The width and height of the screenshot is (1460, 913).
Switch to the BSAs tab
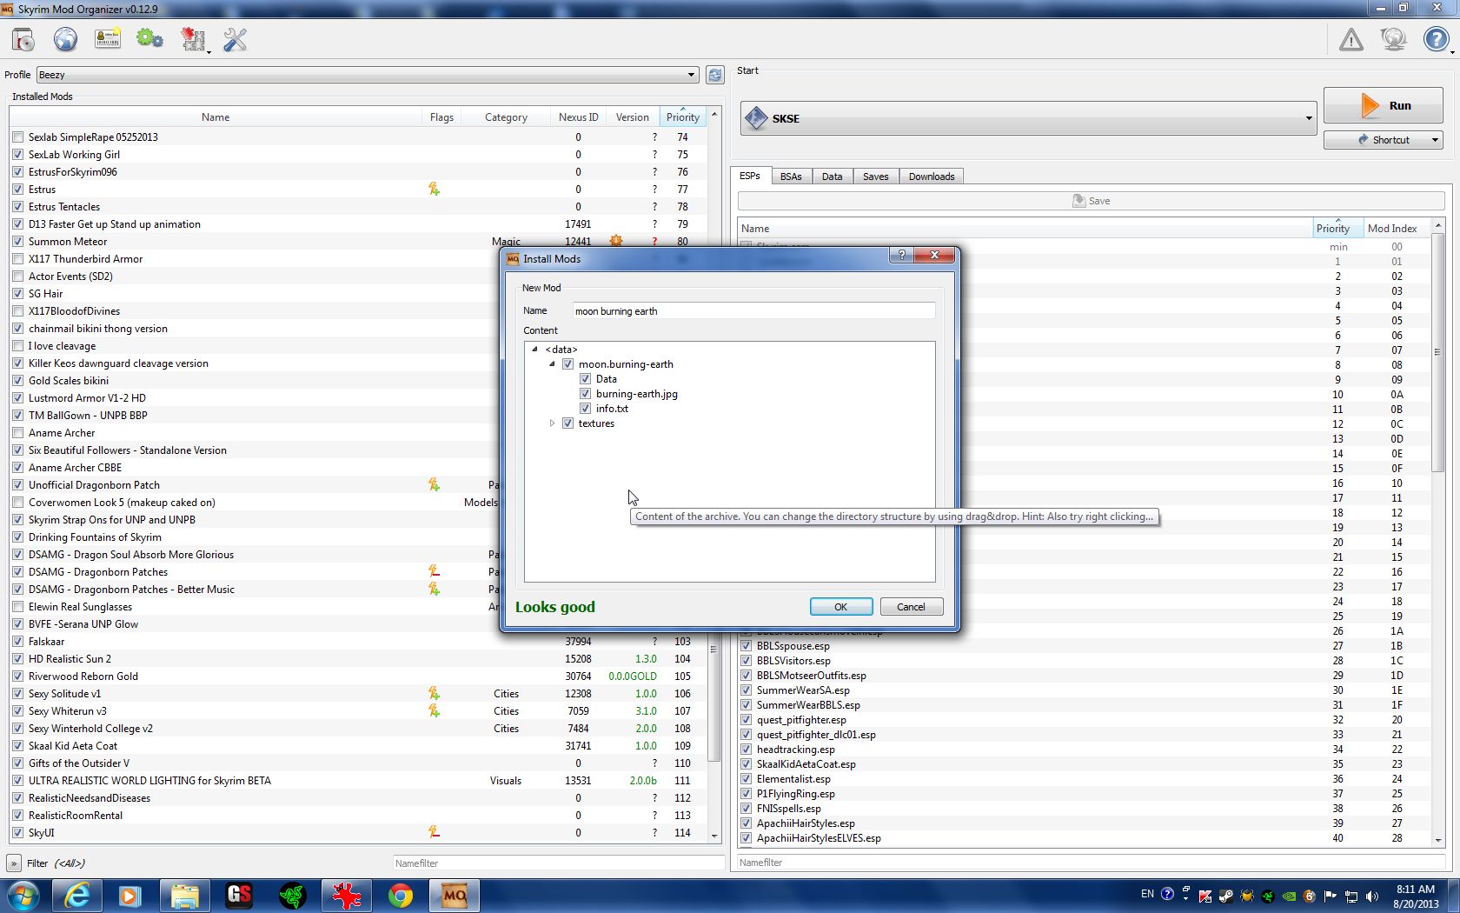[x=790, y=177]
